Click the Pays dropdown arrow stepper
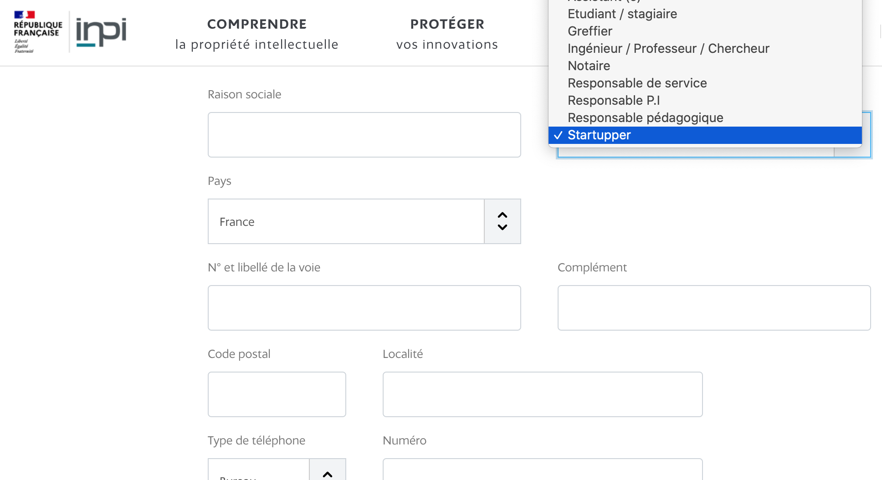 (503, 221)
